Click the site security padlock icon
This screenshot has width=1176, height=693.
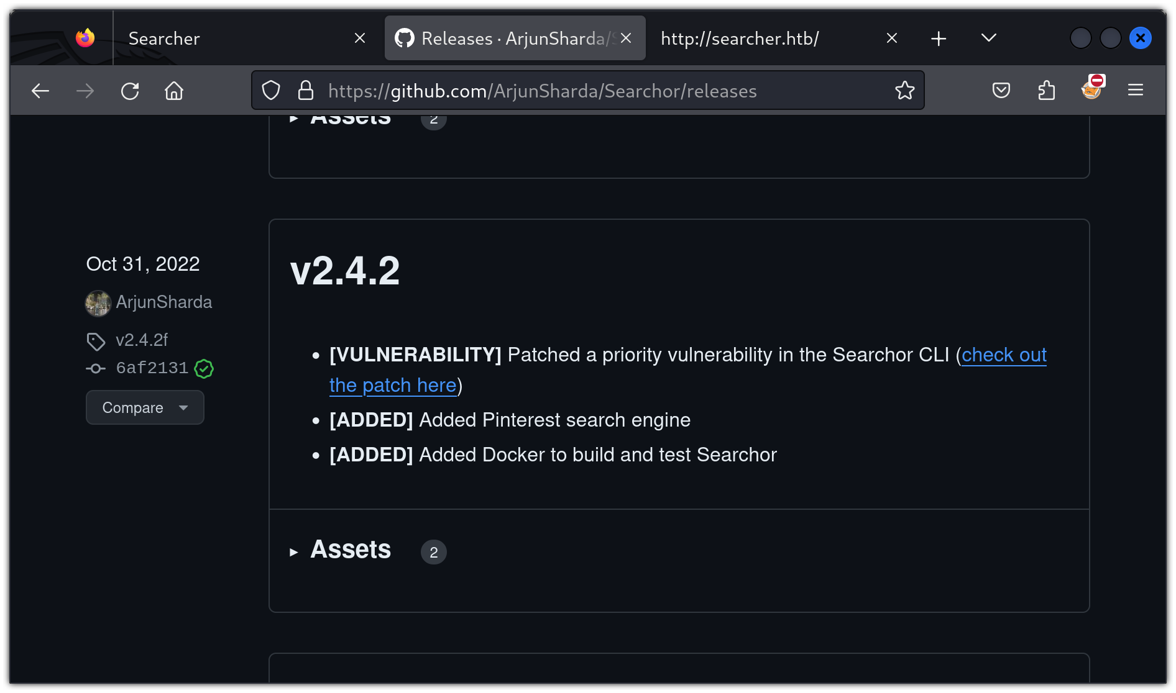pyautogui.click(x=305, y=91)
